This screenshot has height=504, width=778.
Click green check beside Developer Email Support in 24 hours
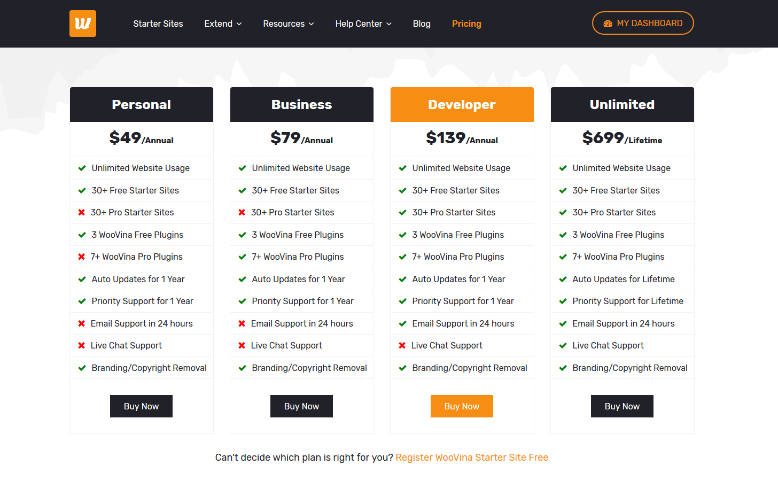click(403, 323)
